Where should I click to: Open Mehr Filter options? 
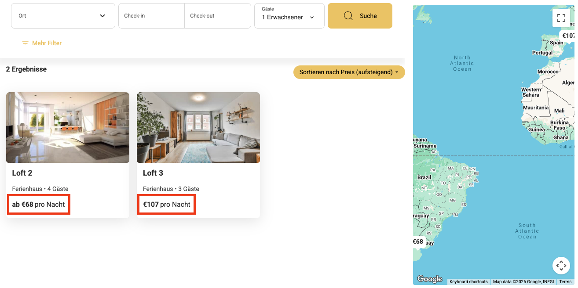click(x=47, y=43)
